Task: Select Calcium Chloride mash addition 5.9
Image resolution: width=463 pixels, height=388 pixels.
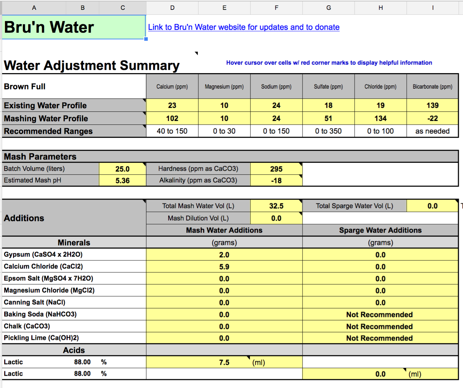Action: (x=224, y=267)
